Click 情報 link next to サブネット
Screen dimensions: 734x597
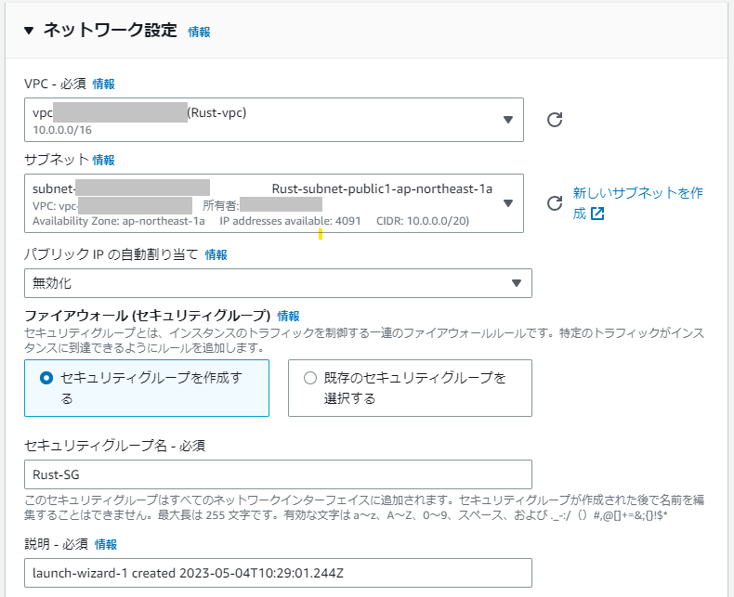pos(103,160)
